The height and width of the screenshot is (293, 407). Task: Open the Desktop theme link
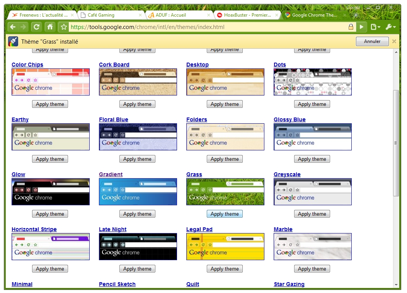pos(198,65)
